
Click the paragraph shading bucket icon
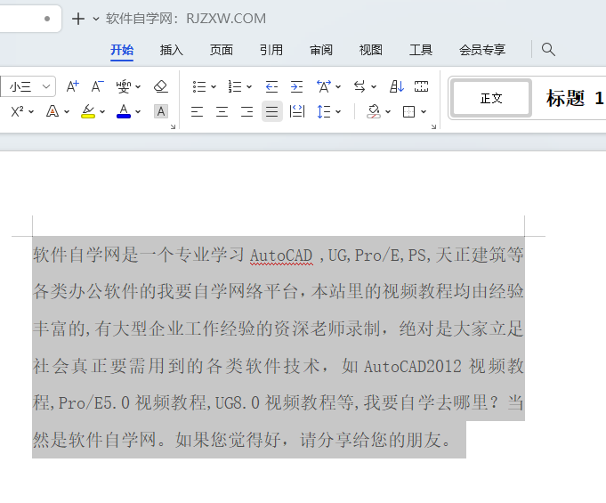(x=374, y=112)
